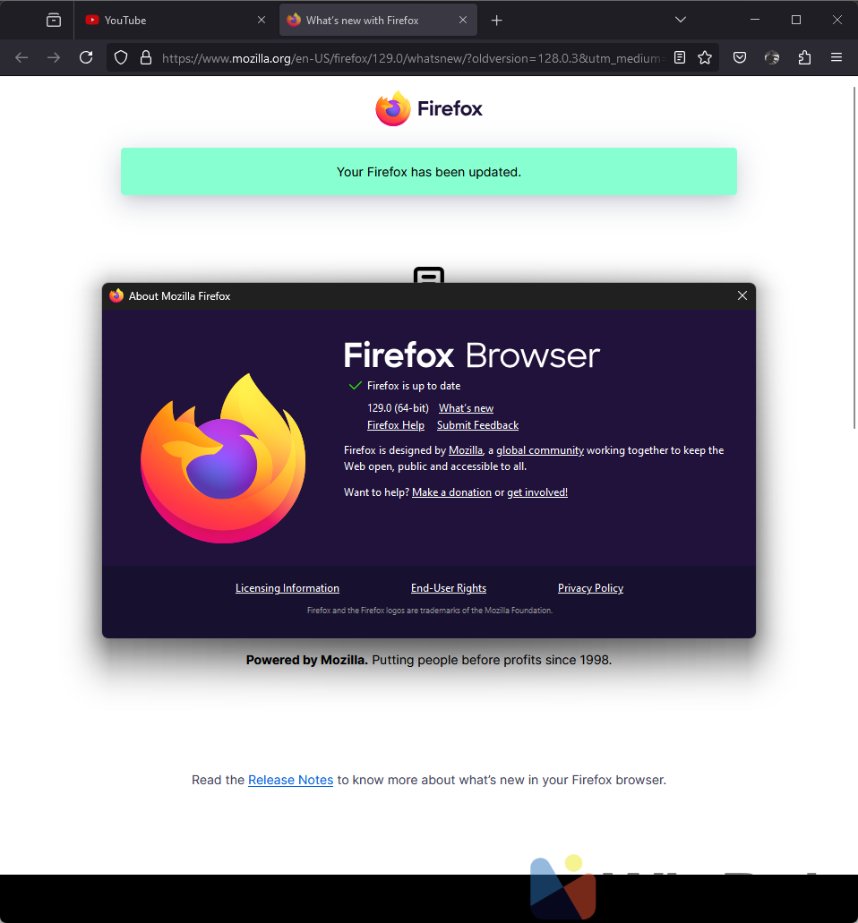Screen dimensions: 858x923
Task: Open the Firefox account avatar menu
Action: [772, 57]
